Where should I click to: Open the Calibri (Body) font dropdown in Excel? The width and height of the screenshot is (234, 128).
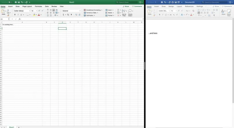22,11
